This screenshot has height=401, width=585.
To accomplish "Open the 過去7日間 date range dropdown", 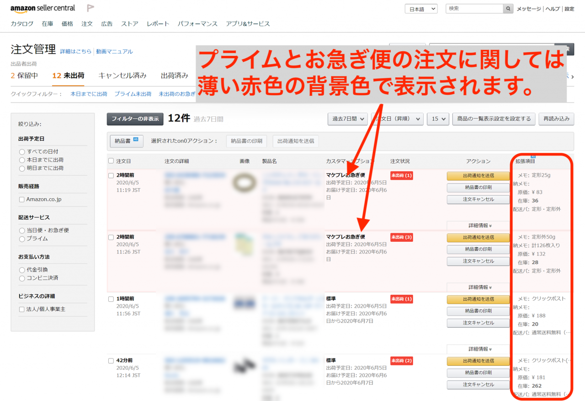I will pyautogui.click(x=347, y=119).
